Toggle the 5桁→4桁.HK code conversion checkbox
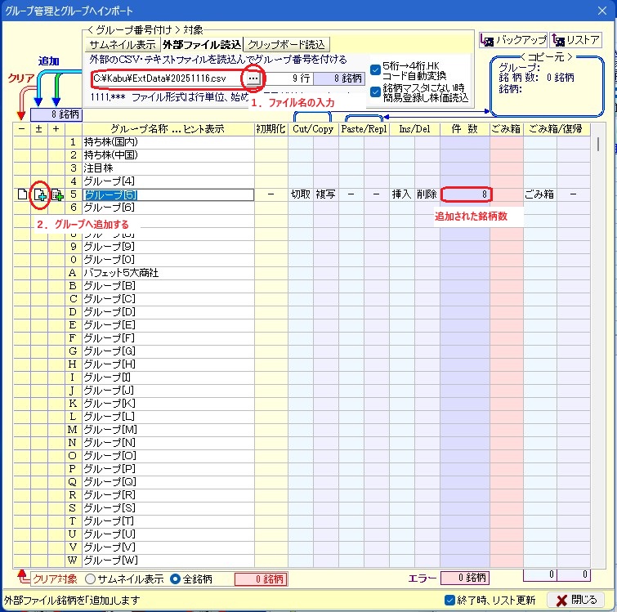 [x=375, y=69]
